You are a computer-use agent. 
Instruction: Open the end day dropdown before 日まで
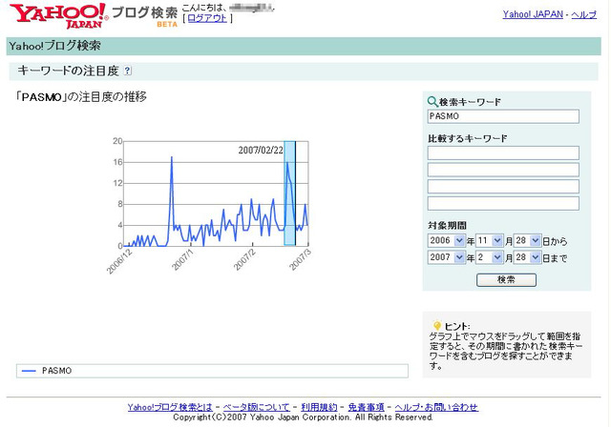point(527,257)
